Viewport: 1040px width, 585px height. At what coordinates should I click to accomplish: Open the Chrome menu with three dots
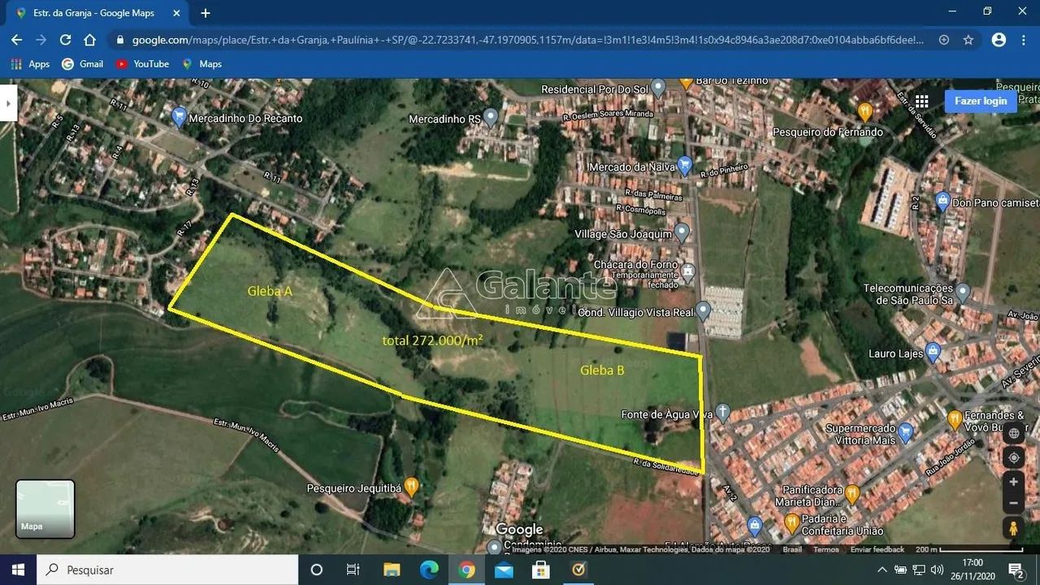pyautogui.click(x=1024, y=40)
